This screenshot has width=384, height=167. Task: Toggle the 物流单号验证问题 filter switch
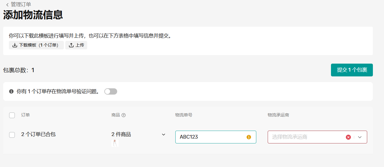pos(111,91)
